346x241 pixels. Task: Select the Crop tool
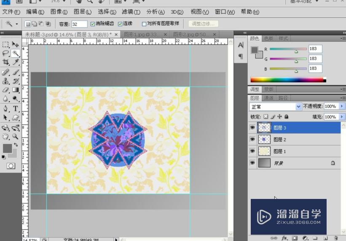(x=5, y=62)
